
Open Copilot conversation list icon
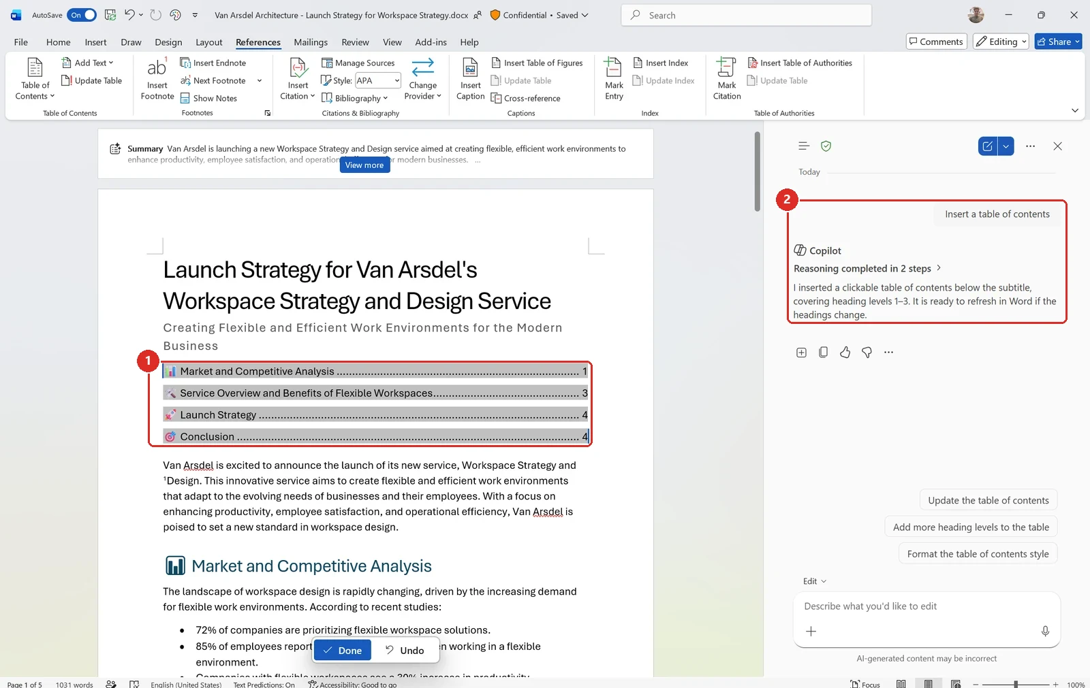coord(804,146)
